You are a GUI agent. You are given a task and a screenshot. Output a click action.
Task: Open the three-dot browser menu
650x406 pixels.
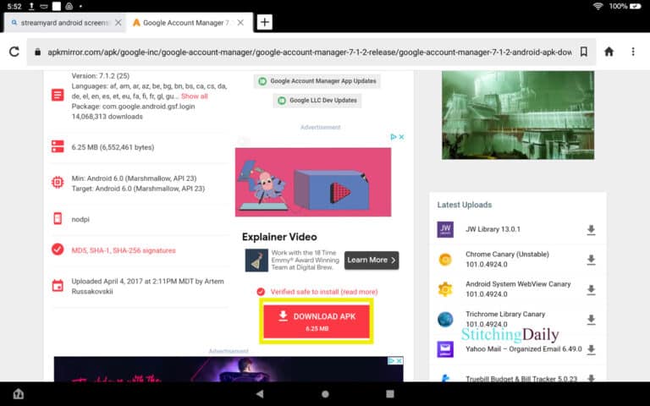pyautogui.click(x=632, y=52)
